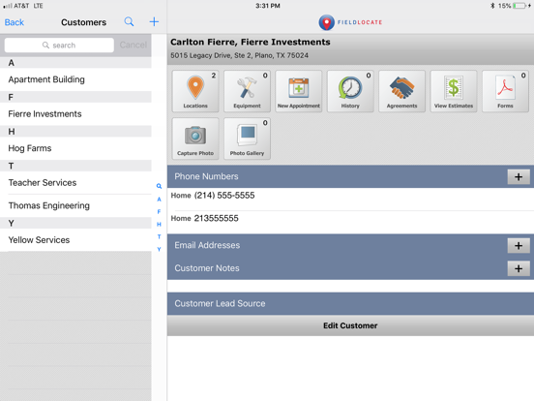534x401 pixels.
Task: Click the customer search field
Action: [x=59, y=45]
